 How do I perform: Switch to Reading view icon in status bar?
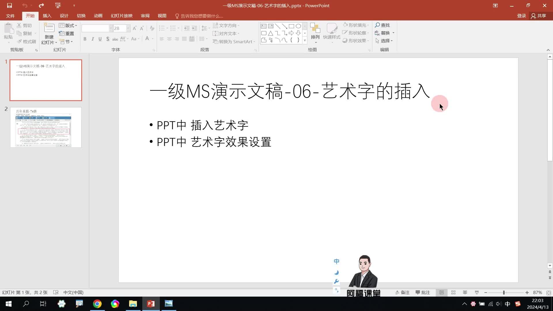click(x=465, y=292)
